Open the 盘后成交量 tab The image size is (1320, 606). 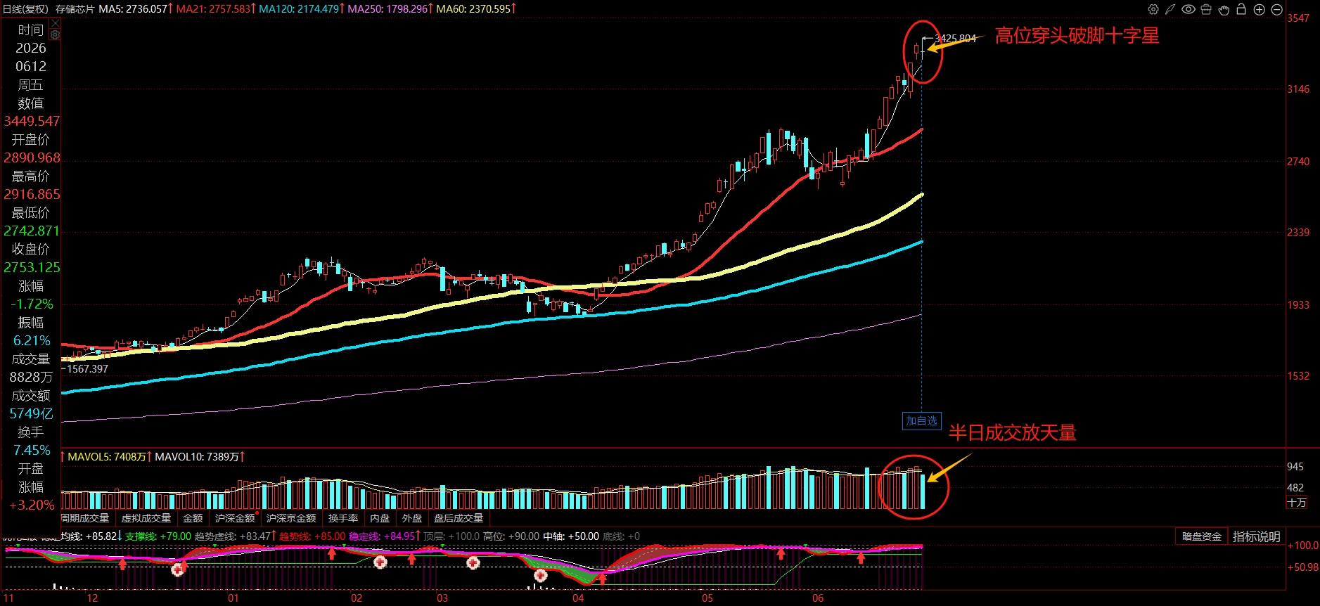pyautogui.click(x=459, y=518)
